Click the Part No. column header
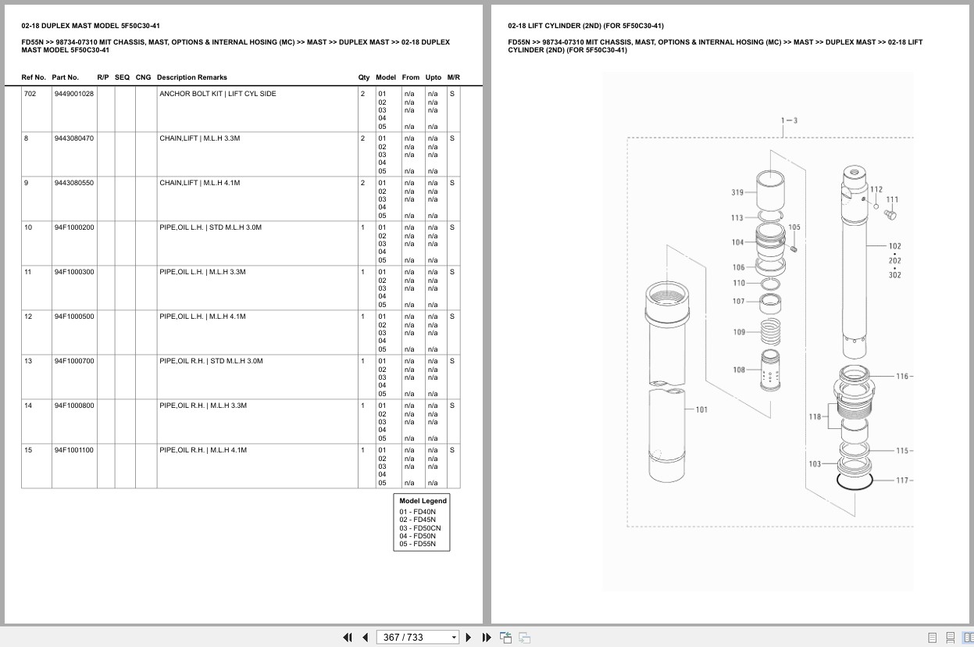The width and height of the screenshot is (974, 647). [66, 77]
